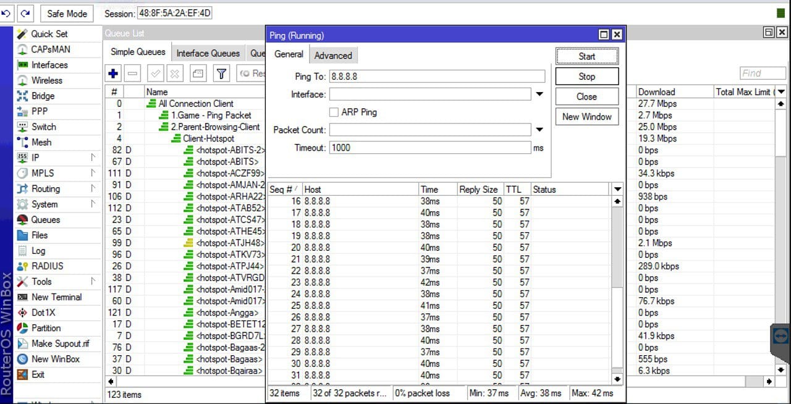Image resolution: width=791 pixels, height=404 pixels.
Task: Open queue list column chooser dropdown
Action: (x=782, y=91)
